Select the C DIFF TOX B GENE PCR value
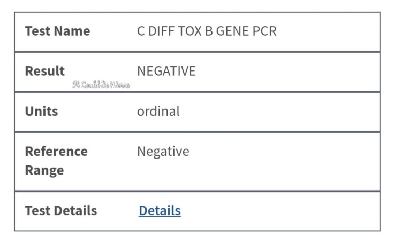 tap(207, 31)
